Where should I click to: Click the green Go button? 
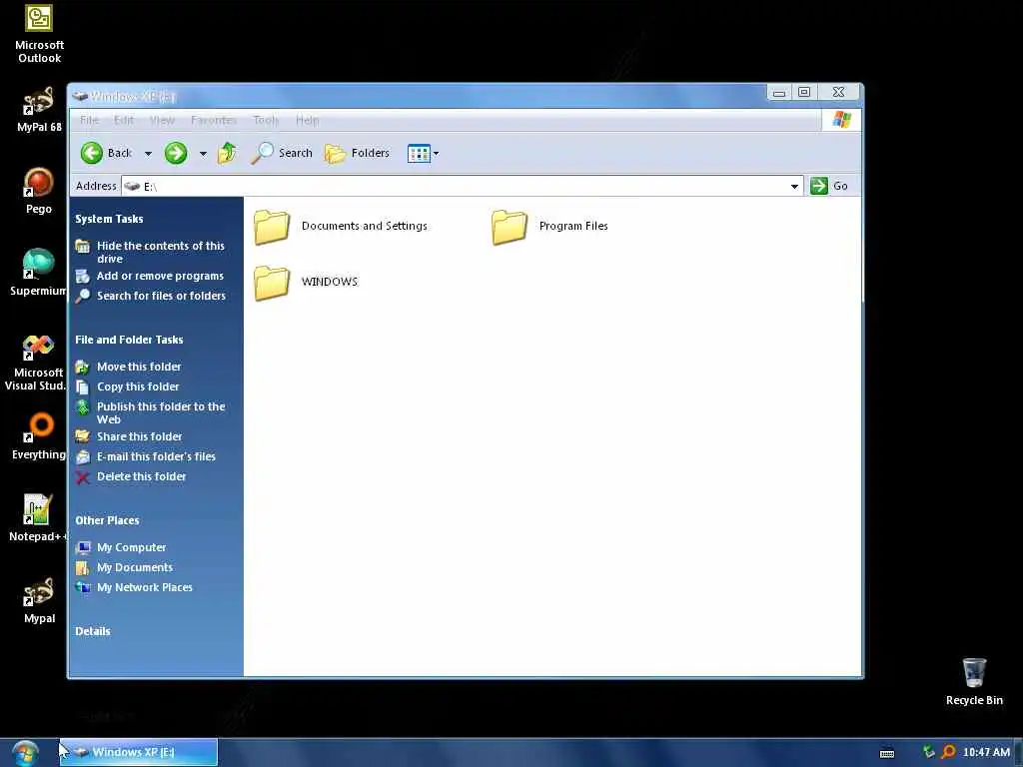(x=828, y=186)
